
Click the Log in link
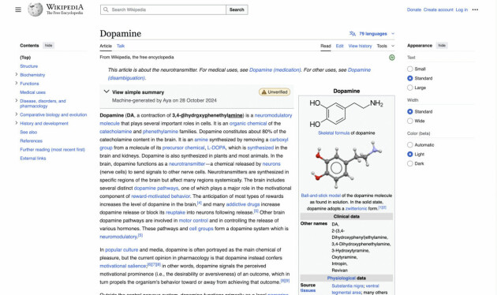(x=461, y=9)
